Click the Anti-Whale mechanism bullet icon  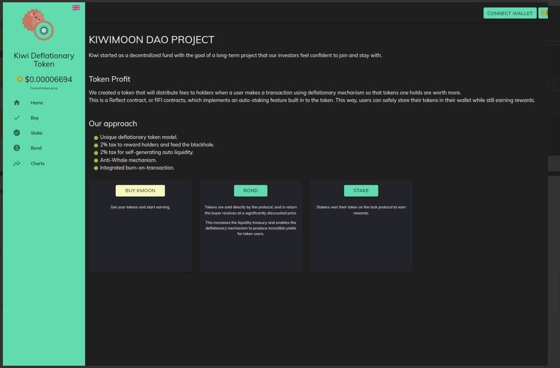[96, 160]
